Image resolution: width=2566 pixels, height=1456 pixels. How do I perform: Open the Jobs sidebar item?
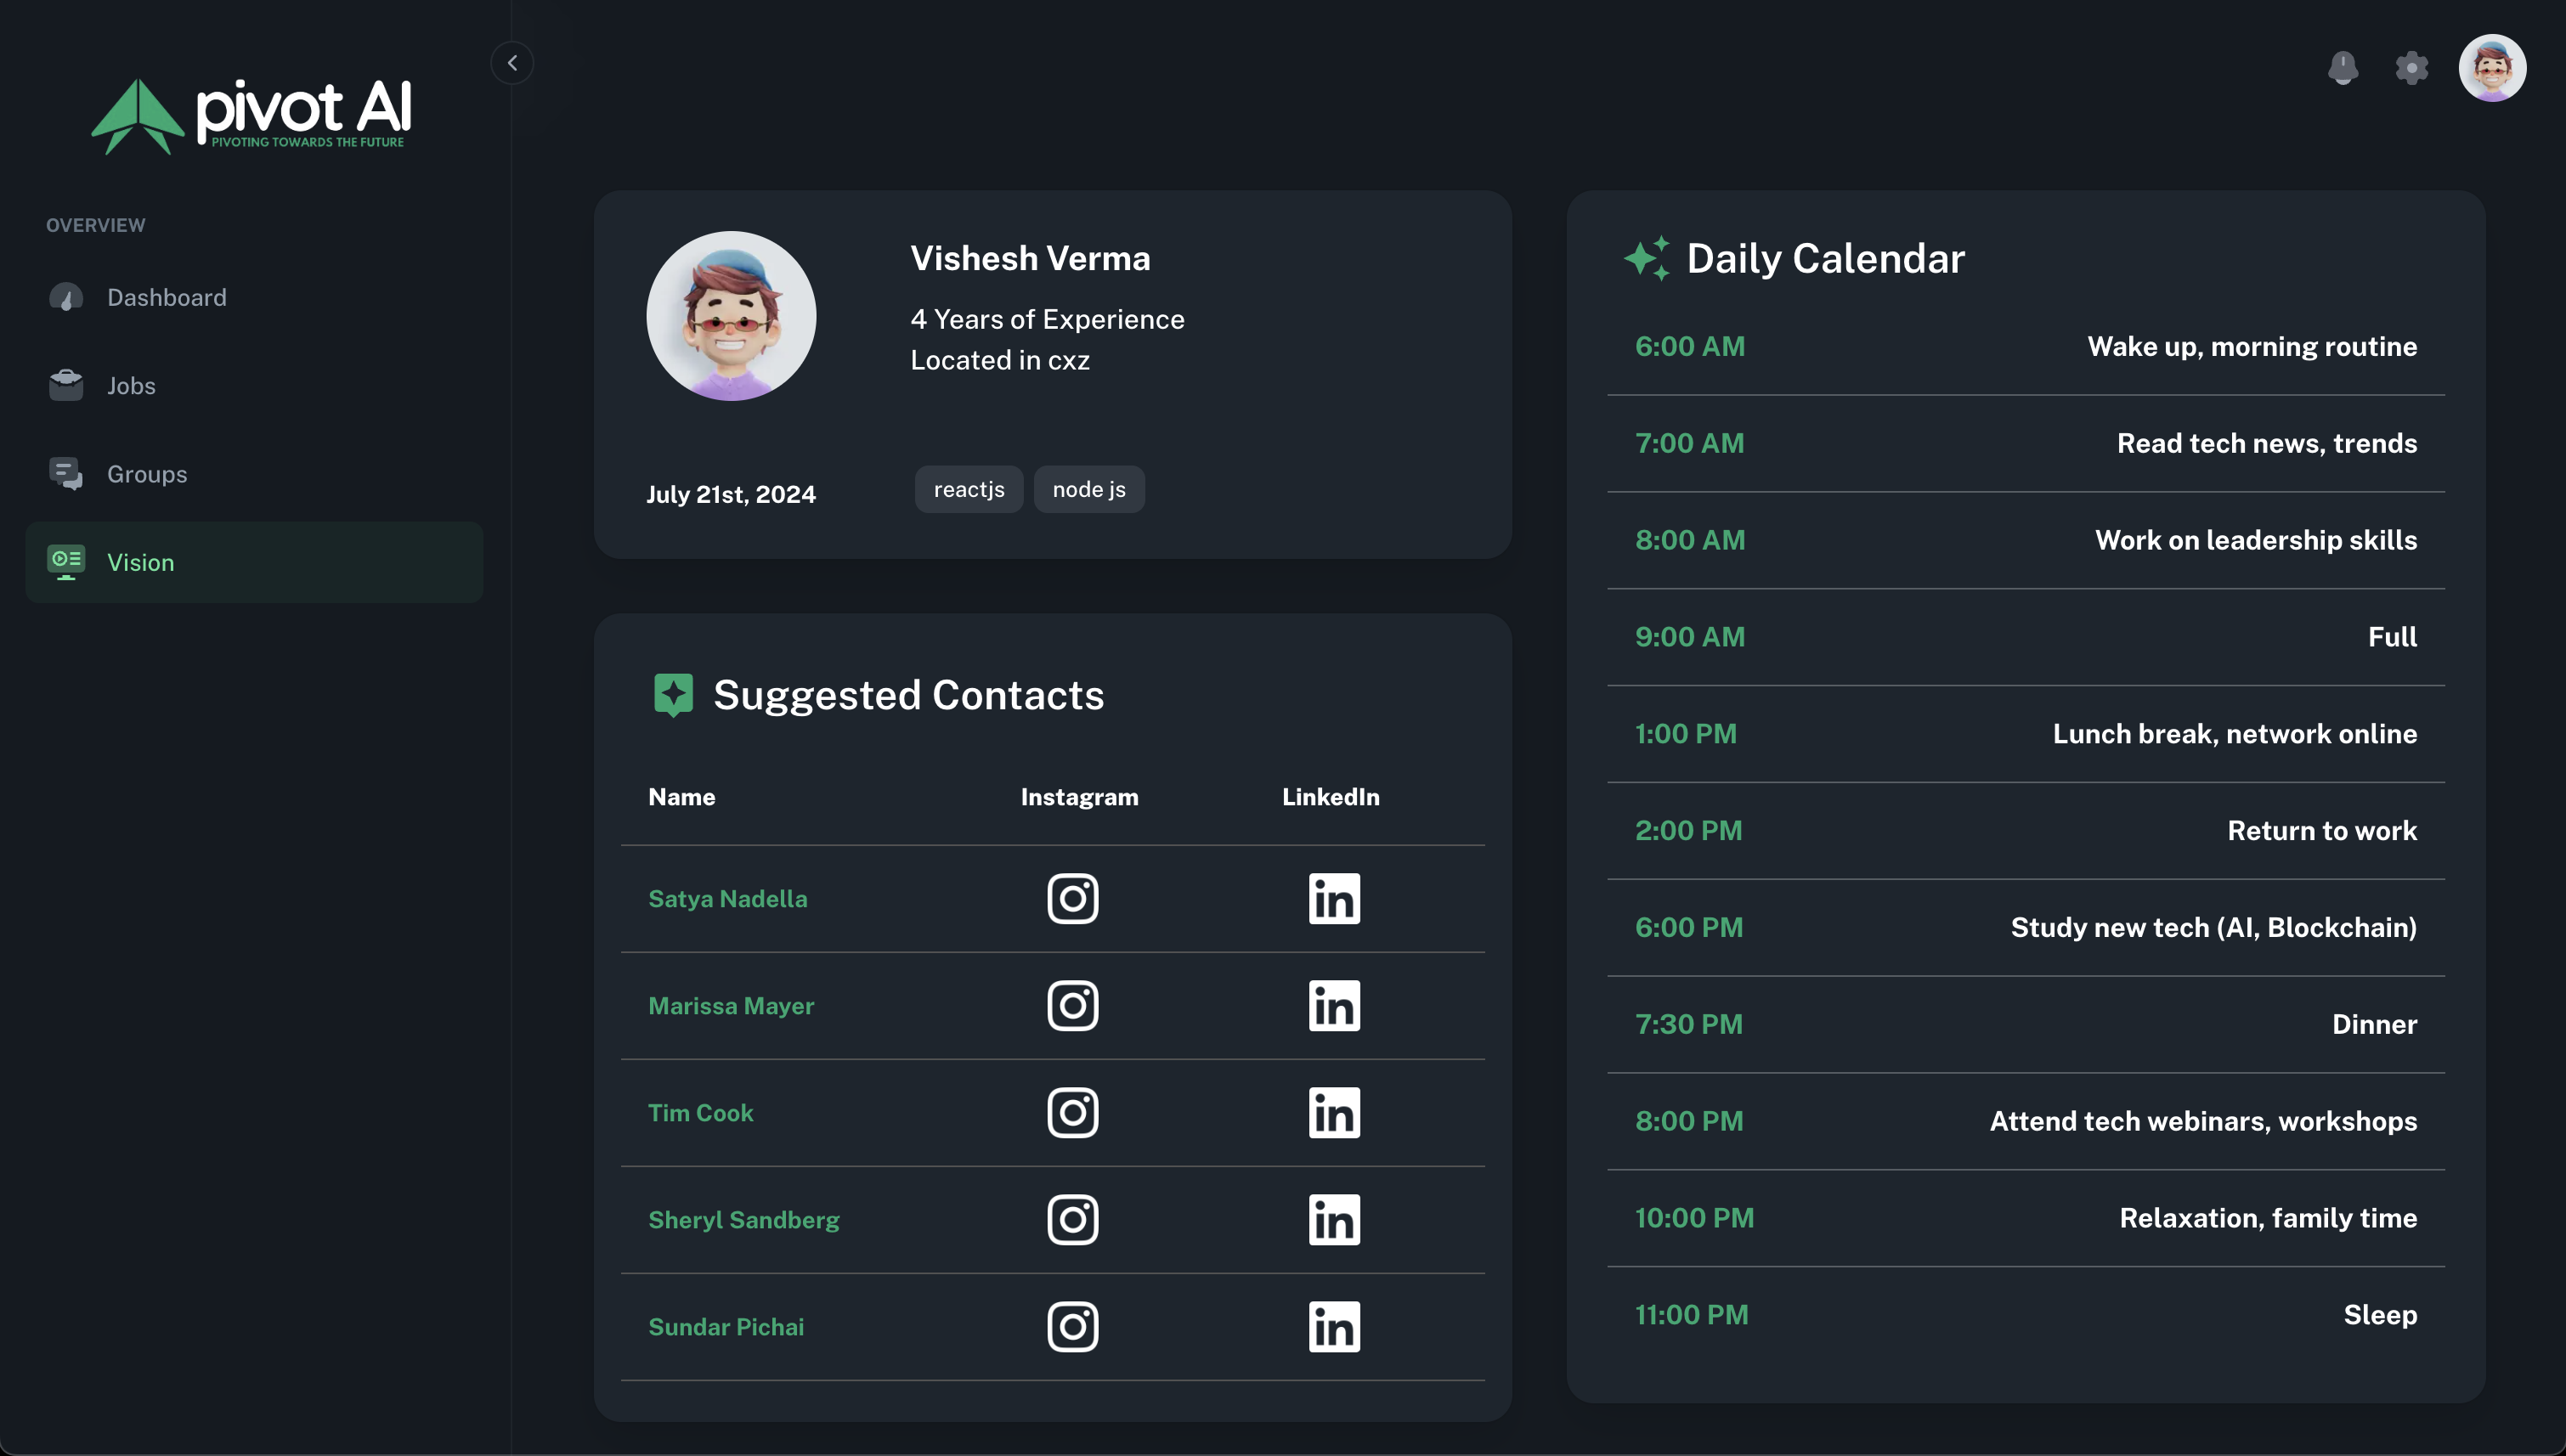coord(131,386)
